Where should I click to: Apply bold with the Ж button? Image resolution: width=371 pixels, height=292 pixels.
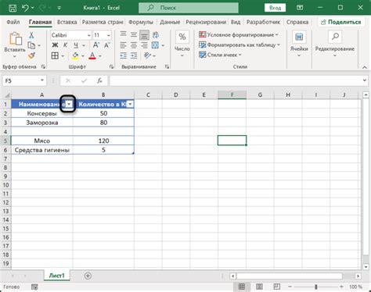[x=55, y=45]
